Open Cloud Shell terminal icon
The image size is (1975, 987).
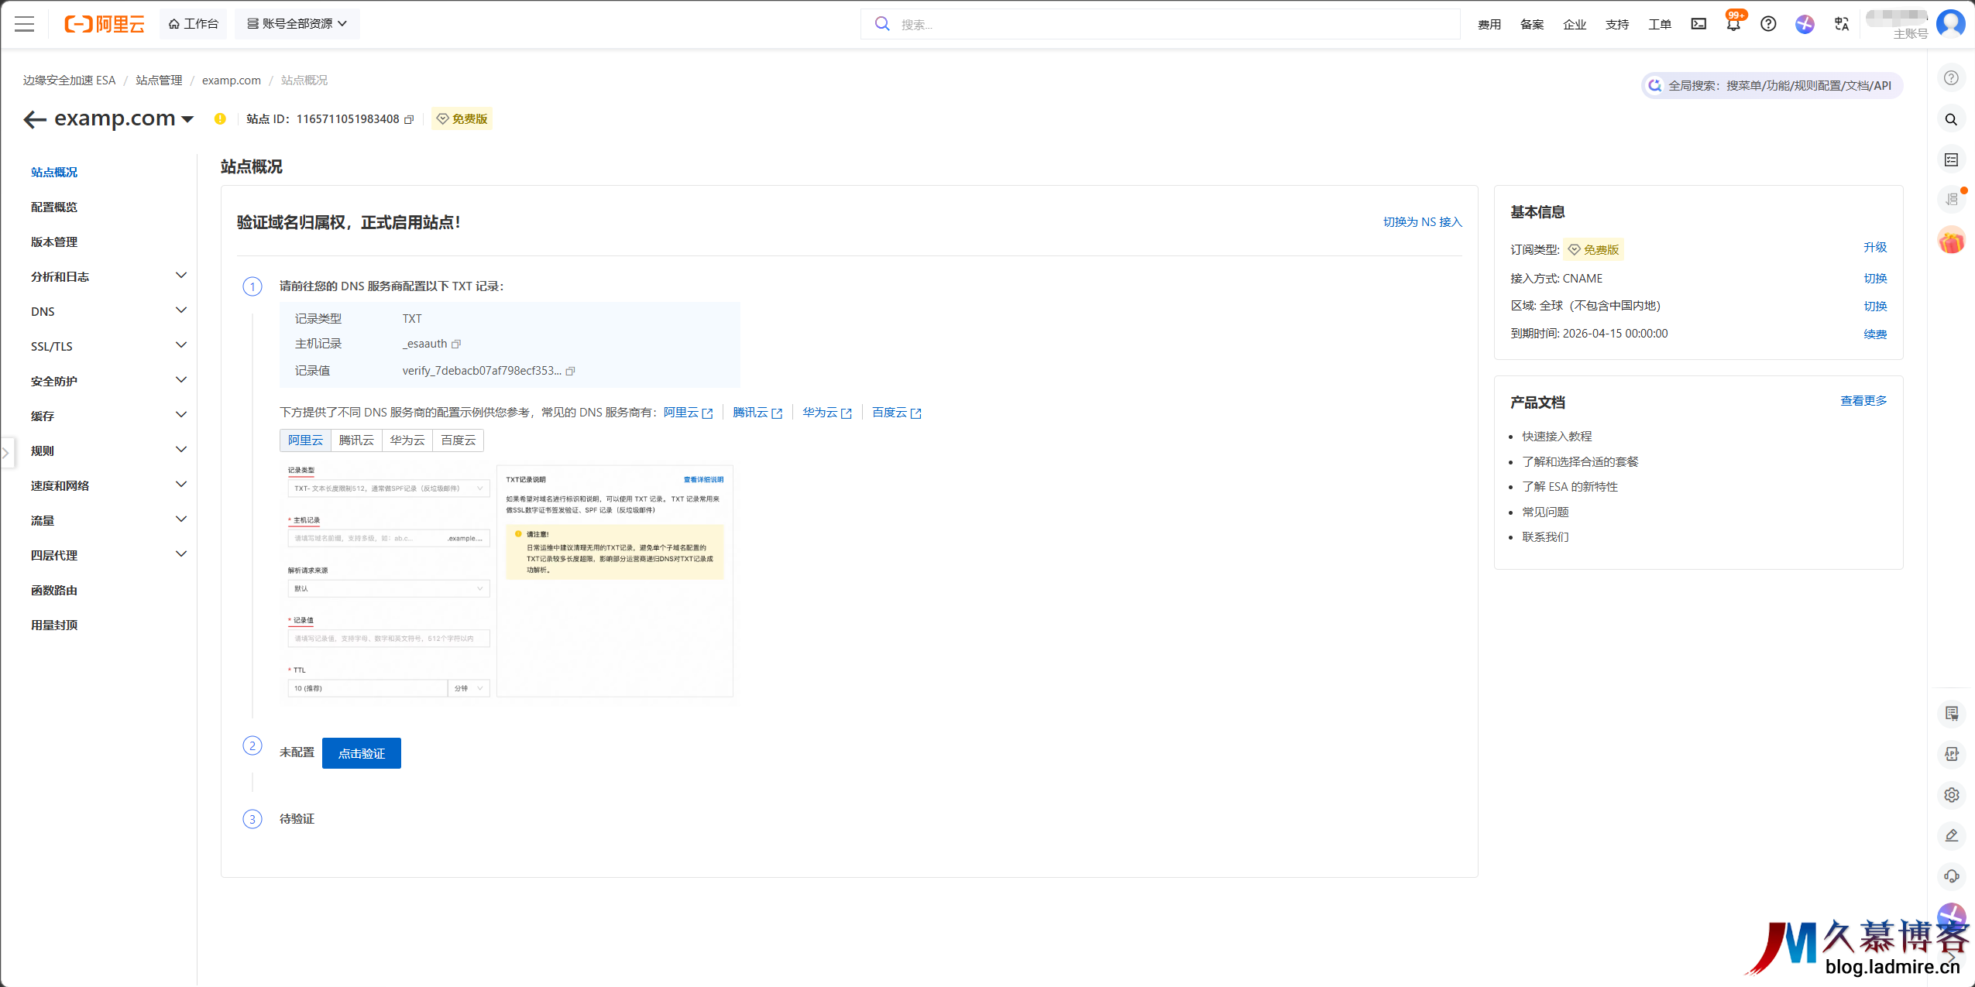click(1698, 24)
